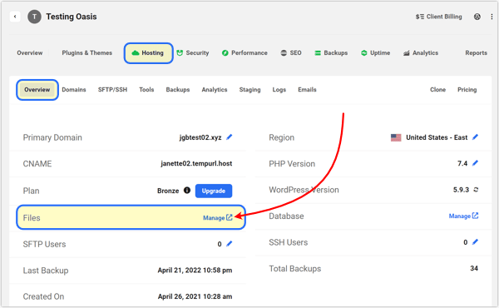
Task: Switch to hosting Analytics sub-tab
Action: (215, 90)
